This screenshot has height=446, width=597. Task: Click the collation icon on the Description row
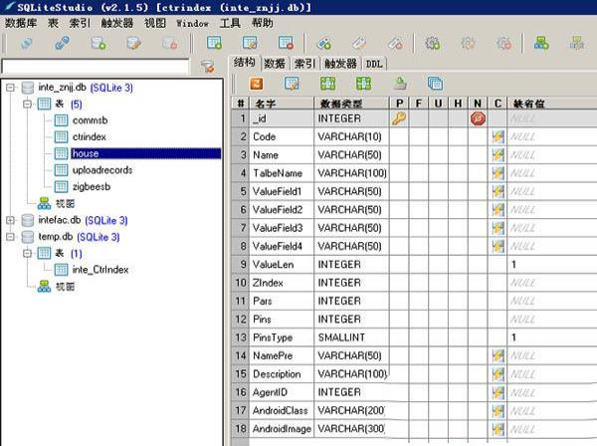(497, 374)
